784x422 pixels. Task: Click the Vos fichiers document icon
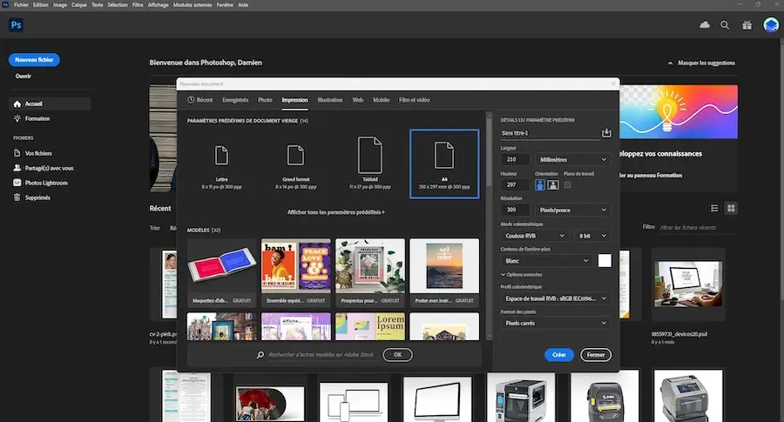tap(17, 153)
